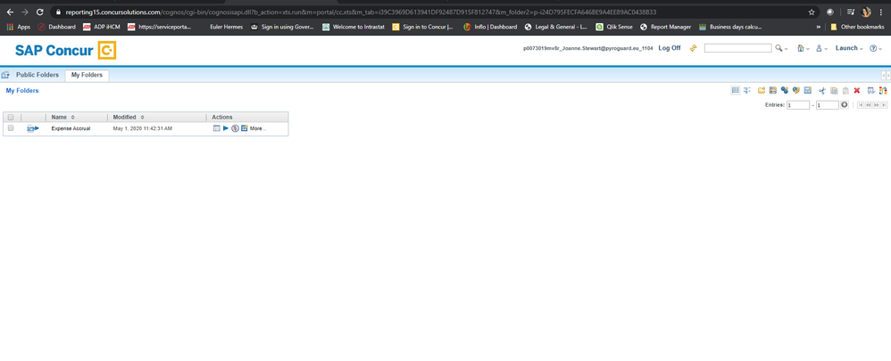Open Other bookmarks folder
The height and width of the screenshot is (361, 891).
[857, 27]
